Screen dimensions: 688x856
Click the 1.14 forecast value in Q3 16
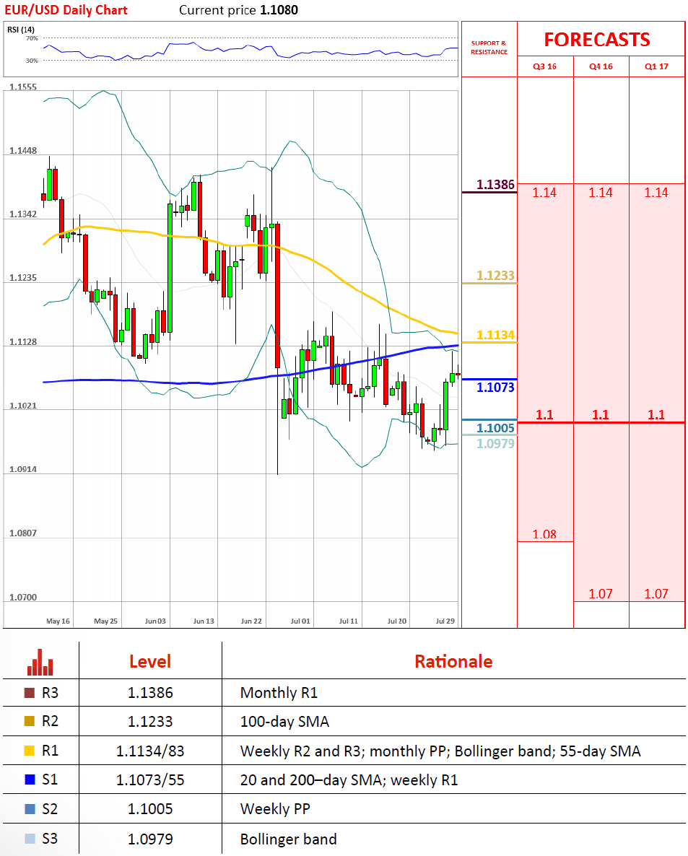pyautogui.click(x=544, y=193)
